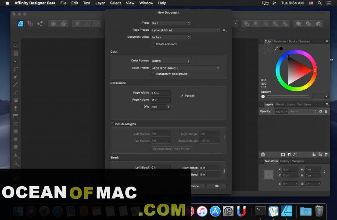Viewport: 337px width, 220px height.
Task: Click the Mask Layer icon in Layers footer
Action: [283, 155]
